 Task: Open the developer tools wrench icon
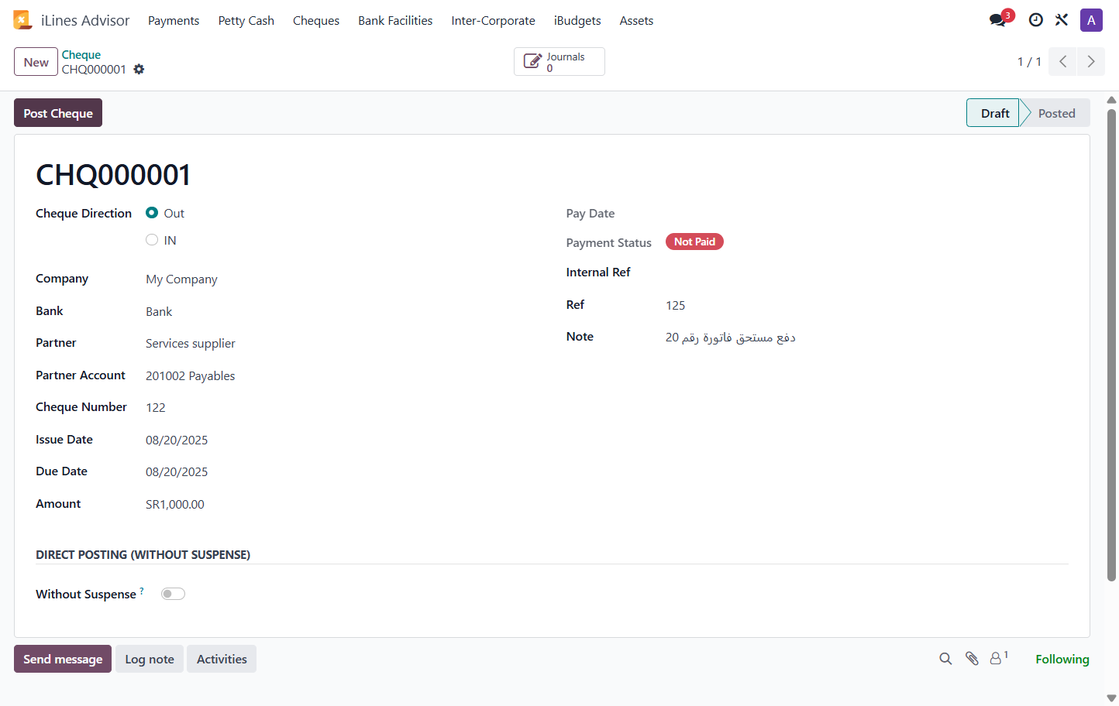(x=1062, y=20)
